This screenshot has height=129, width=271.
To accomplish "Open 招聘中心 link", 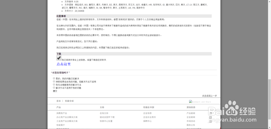I will 147,121.
